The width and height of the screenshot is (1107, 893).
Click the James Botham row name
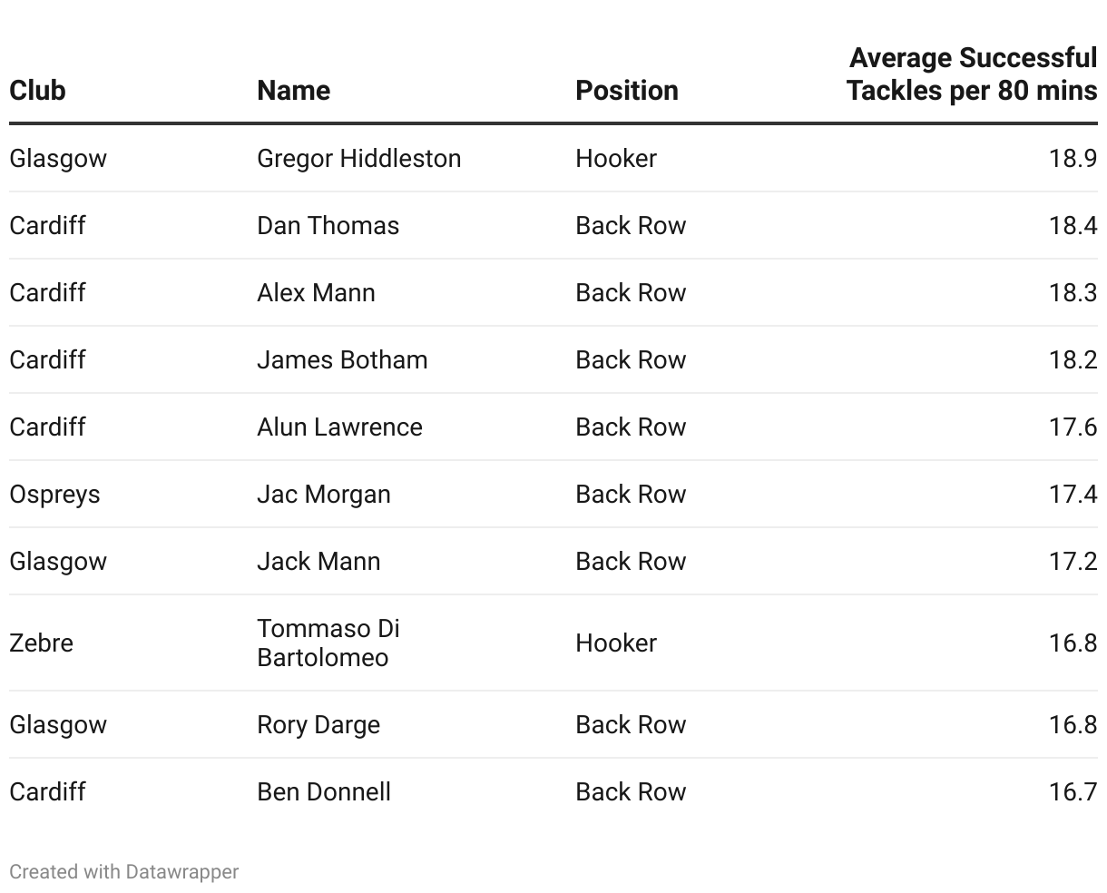(342, 360)
